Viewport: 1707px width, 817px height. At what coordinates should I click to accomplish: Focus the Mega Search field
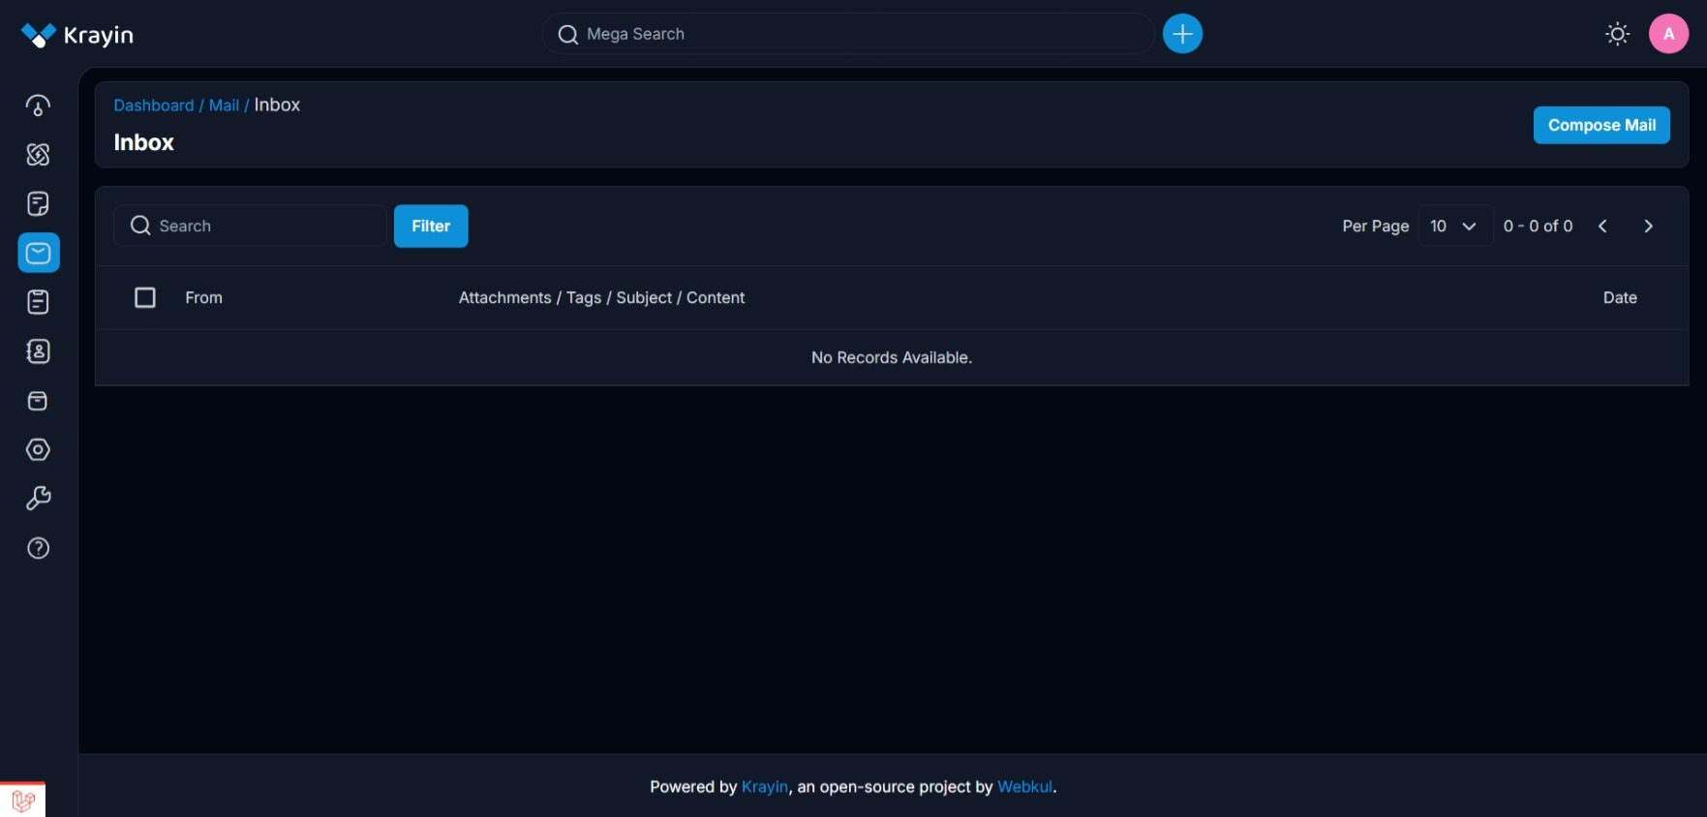point(848,34)
